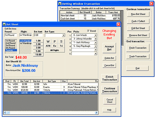Screen dimensions: 156x118
Task: Click the Cancel Sheet button
Action: (110, 101)
